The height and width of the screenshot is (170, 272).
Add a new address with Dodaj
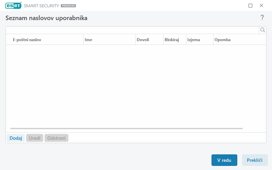pos(16,138)
